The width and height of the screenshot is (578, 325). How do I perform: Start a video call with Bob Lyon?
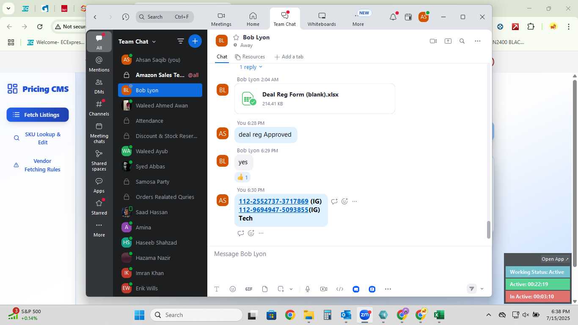433,41
